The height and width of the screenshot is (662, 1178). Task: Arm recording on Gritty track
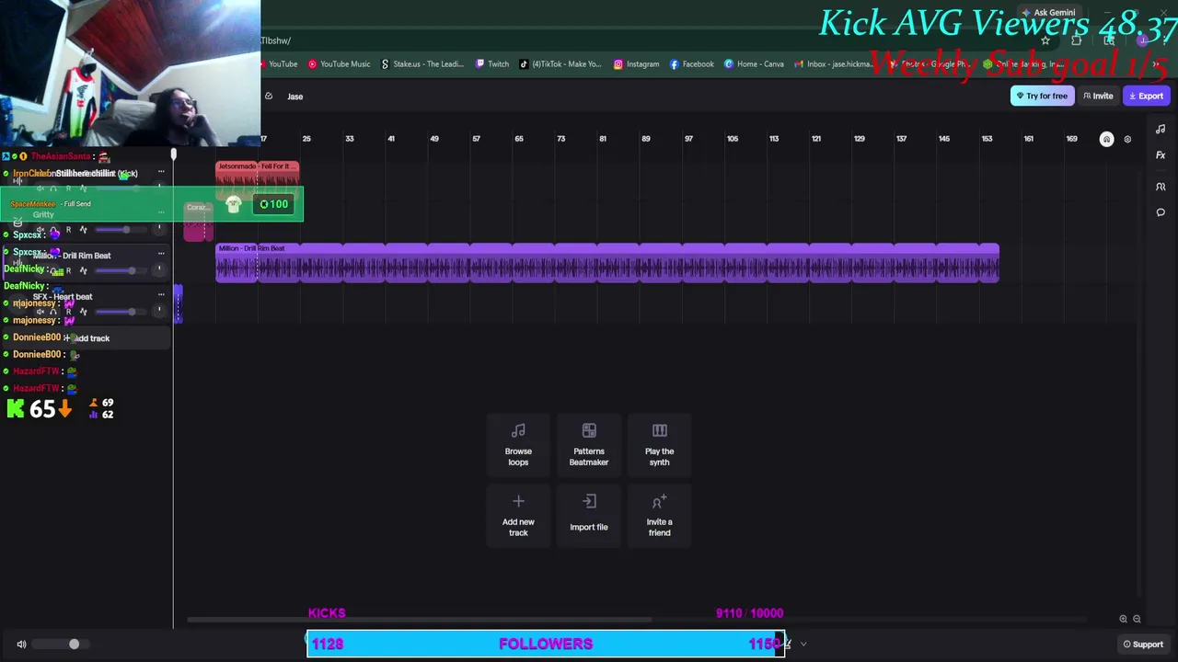tap(68, 230)
